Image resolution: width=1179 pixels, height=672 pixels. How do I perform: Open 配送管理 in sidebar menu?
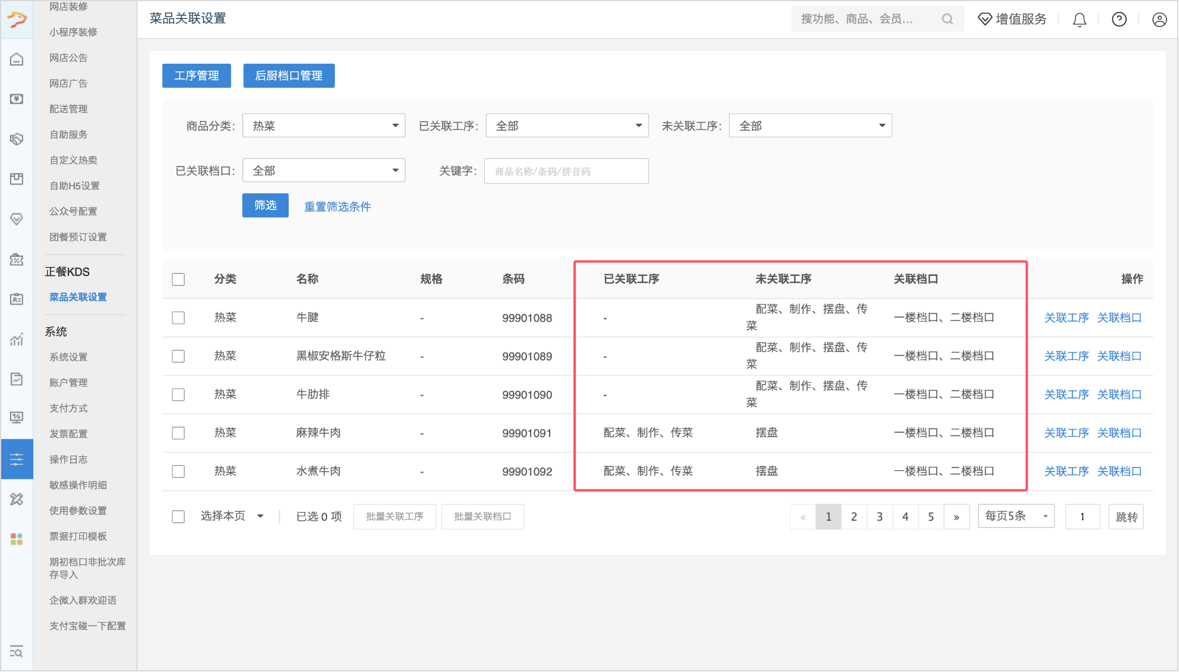[68, 109]
